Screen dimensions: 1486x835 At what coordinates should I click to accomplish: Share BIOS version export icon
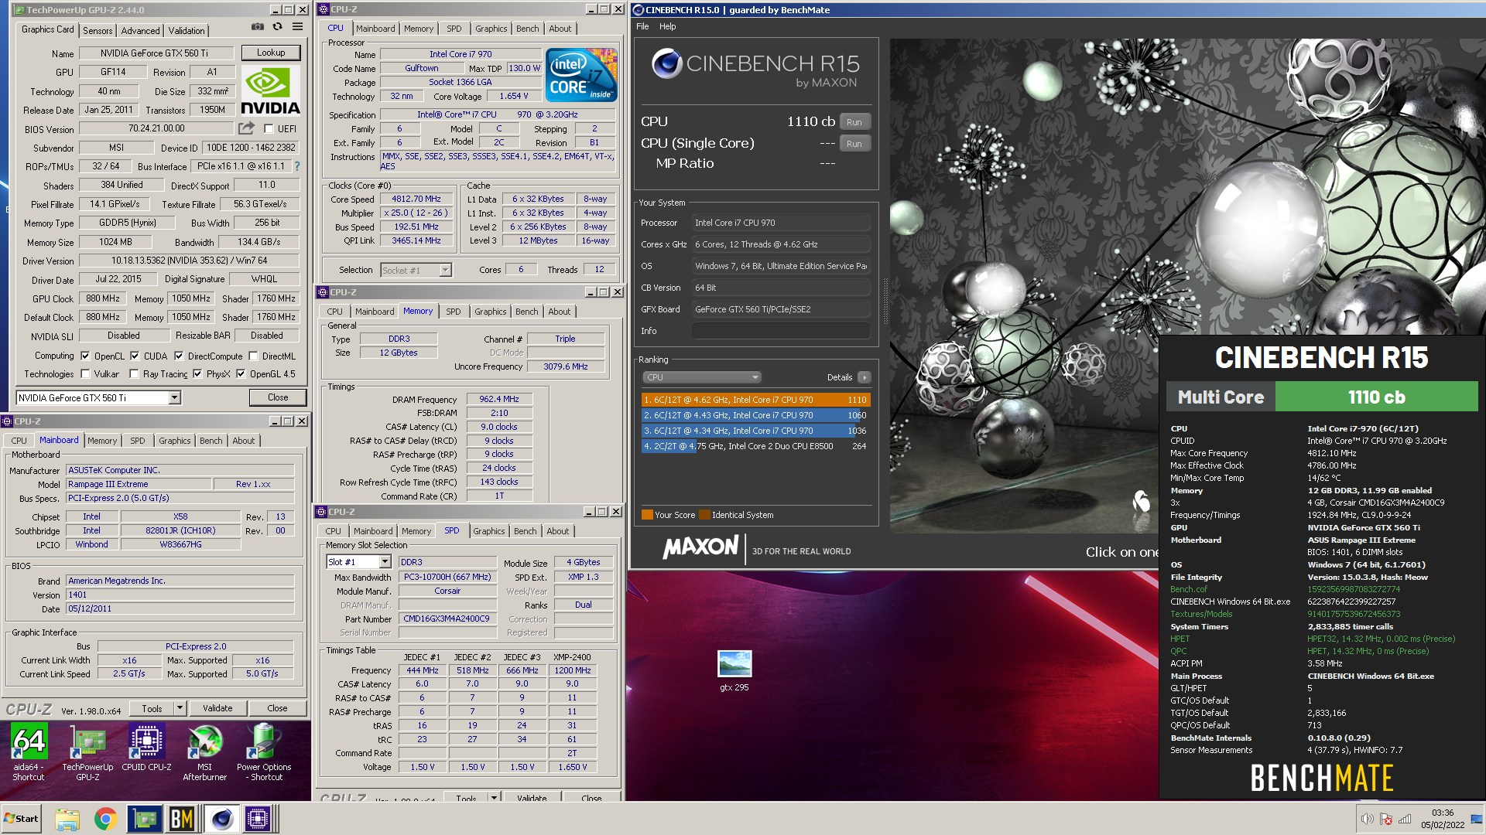(x=246, y=128)
